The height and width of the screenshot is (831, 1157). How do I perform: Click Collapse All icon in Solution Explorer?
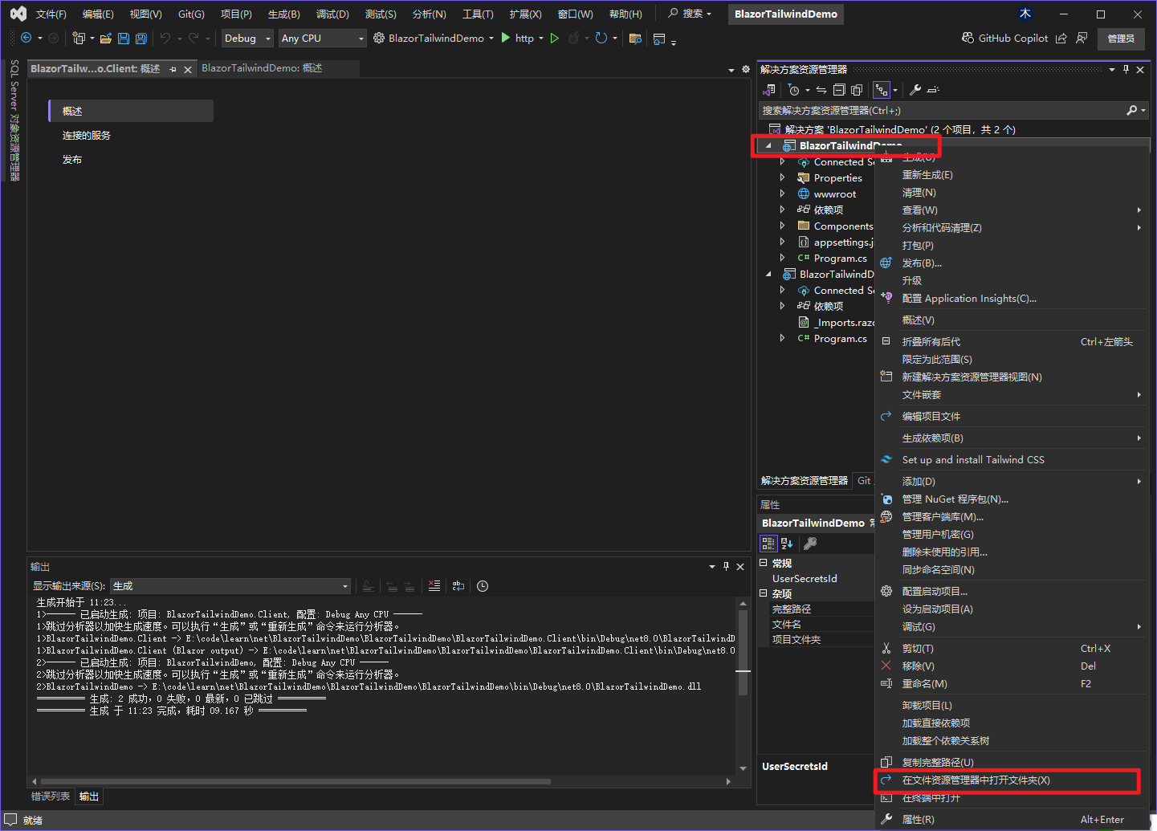click(839, 90)
